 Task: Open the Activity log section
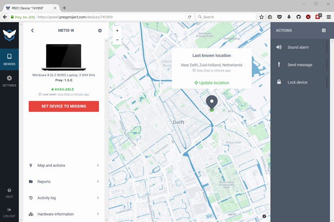[64, 198]
